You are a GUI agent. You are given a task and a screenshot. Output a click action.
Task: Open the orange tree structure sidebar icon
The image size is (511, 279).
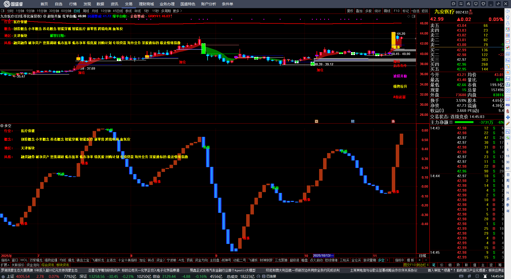[508, 66]
